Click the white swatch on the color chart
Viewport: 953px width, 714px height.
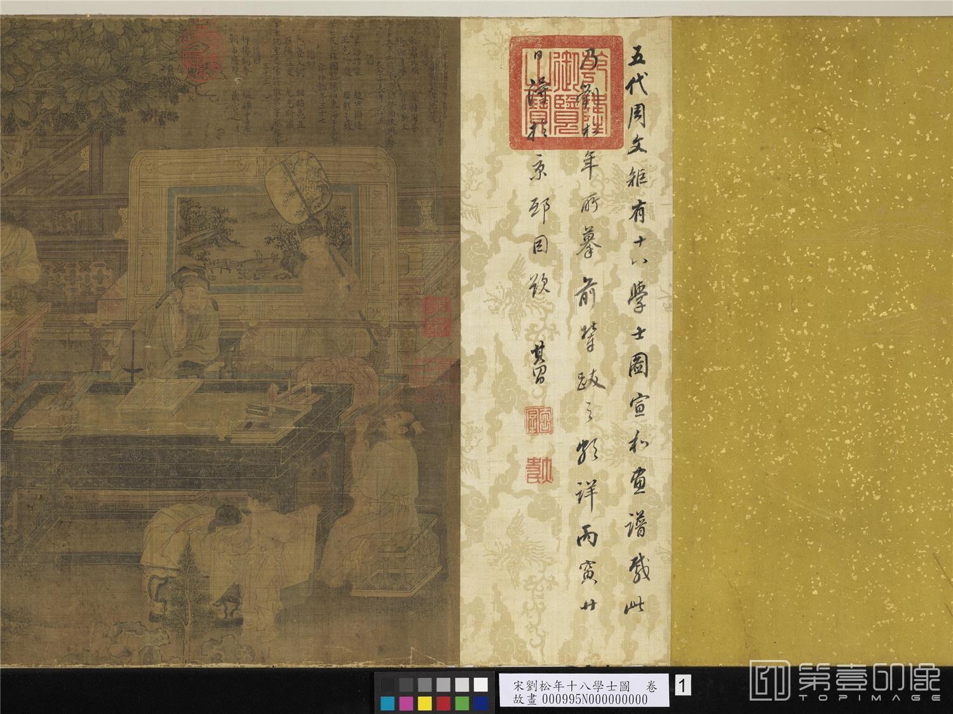pos(481,685)
